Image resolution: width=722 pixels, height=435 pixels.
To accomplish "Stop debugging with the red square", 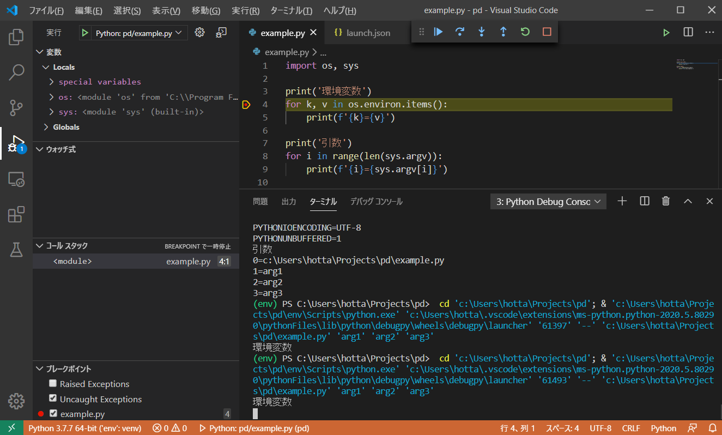I will [547, 32].
